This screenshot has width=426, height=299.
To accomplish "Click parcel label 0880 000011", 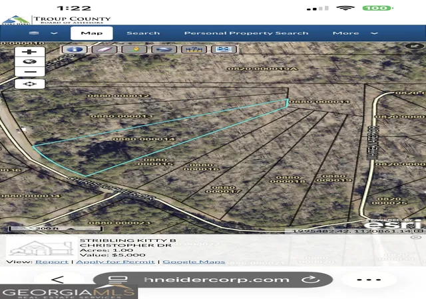I will point(319,102).
